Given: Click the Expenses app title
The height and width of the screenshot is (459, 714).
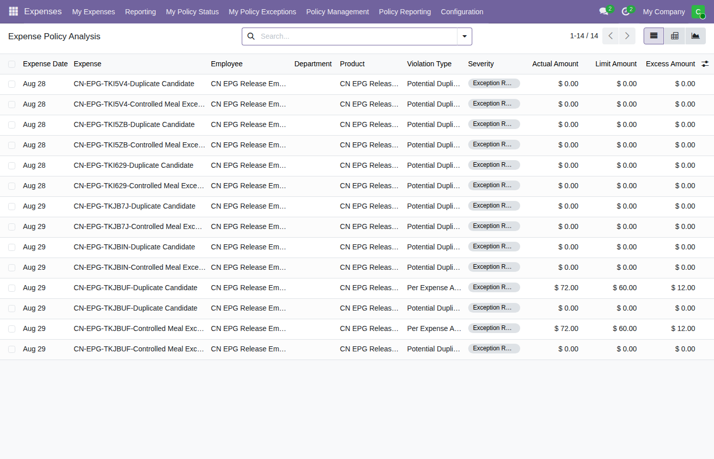Looking at the screenshot, I should (43, 11).
